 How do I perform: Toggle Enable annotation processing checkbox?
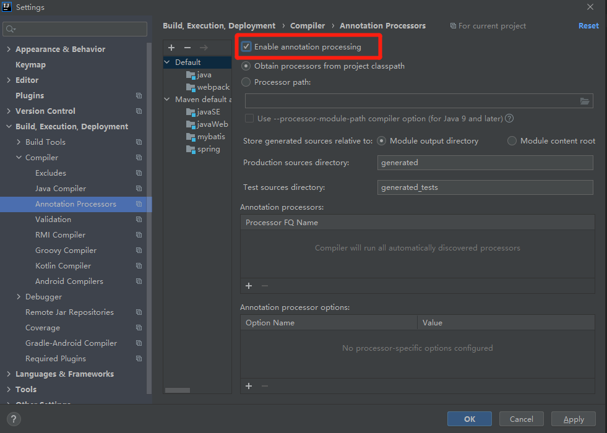point(246,47)
